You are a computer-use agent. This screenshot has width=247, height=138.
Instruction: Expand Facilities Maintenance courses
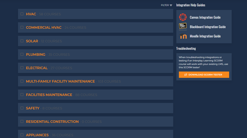pyautogui.click(x=96, y=94)
